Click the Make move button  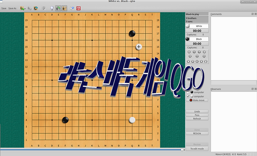tap(197, 100)
